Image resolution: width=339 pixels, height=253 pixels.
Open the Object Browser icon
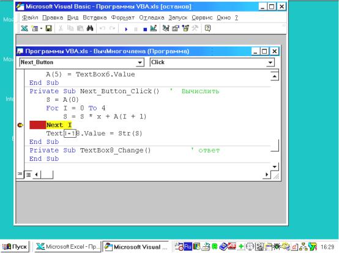pyautogui.click(x=185, y=28)
